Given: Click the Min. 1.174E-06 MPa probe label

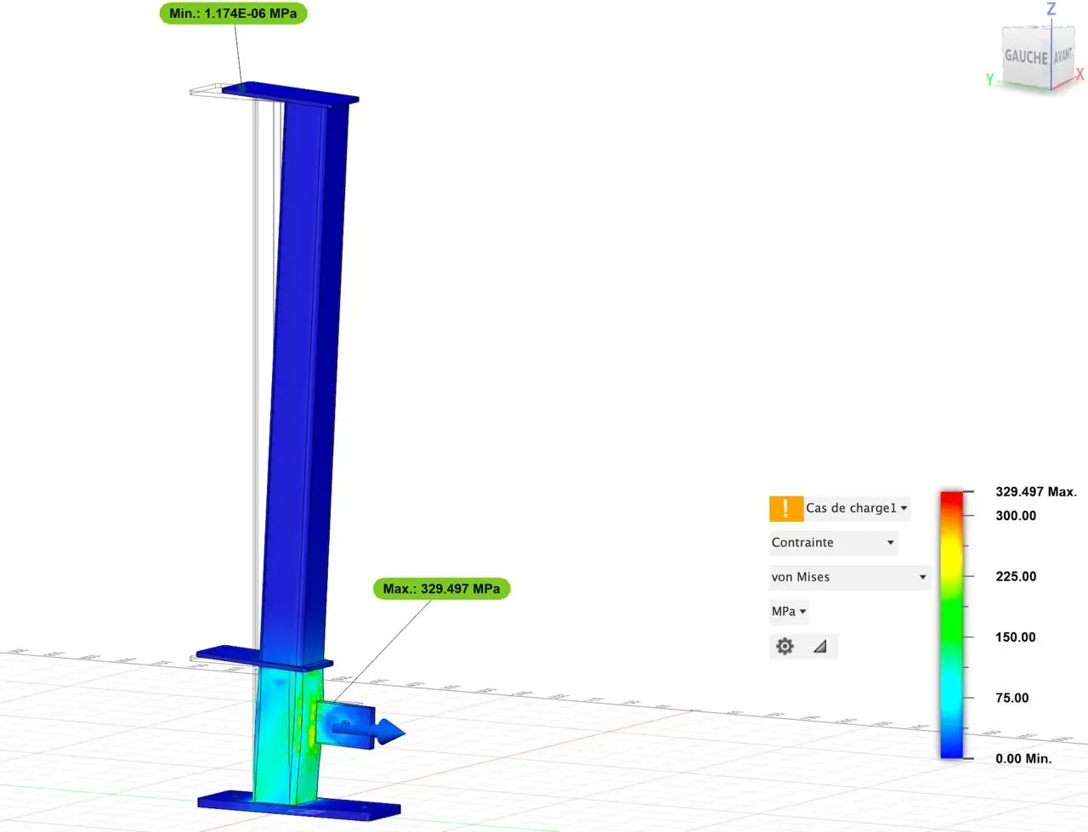Looking at the screenshot, I should pyautogui.click(x=233, y=14).
